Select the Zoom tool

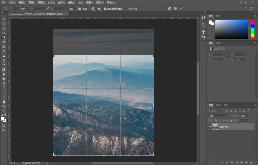(x=4, y=107)
